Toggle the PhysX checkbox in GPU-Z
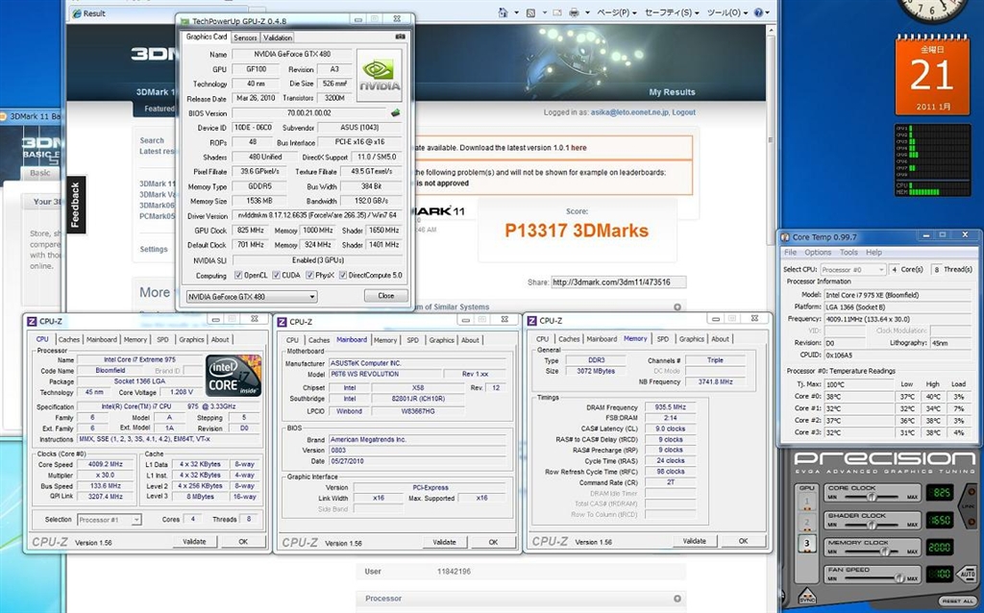The width and height of the screenshot is (984, 613). pyautogui.click(x=309, y=275)
